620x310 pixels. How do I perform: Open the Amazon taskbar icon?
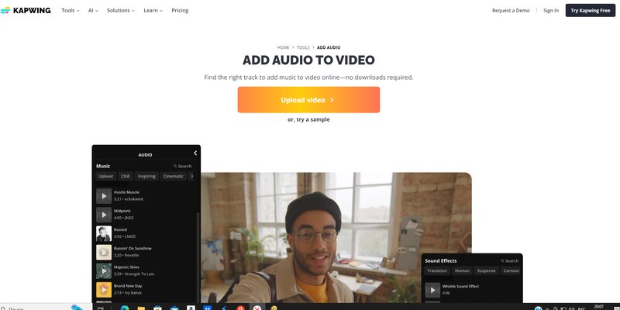[191, 308]
